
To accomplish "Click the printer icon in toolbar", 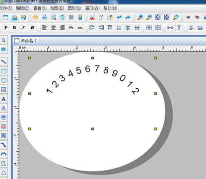I will (x=45, y=17).
